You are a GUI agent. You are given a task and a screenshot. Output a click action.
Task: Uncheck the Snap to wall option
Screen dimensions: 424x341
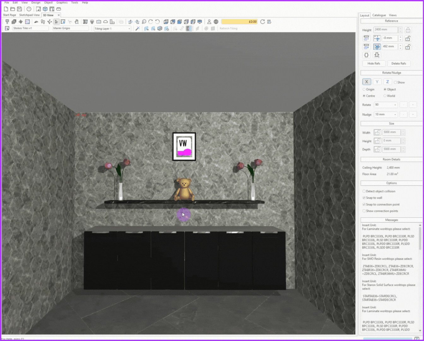point(364,198)
